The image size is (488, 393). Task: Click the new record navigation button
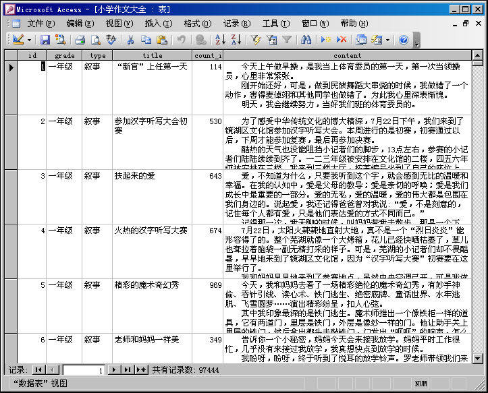(142, 369)
